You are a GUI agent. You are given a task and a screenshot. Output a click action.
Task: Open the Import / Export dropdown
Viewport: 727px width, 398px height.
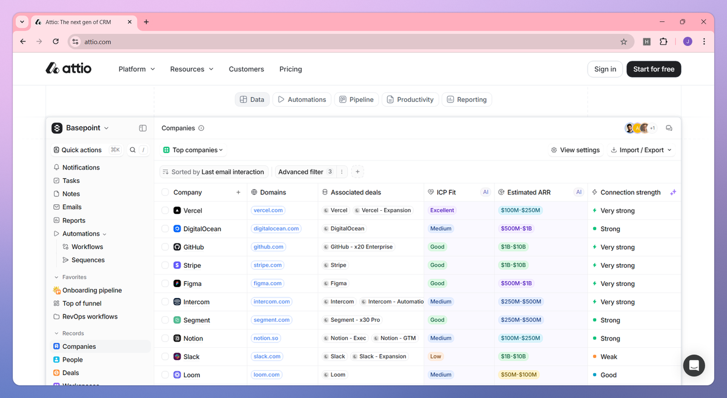(x=642, y=150)
